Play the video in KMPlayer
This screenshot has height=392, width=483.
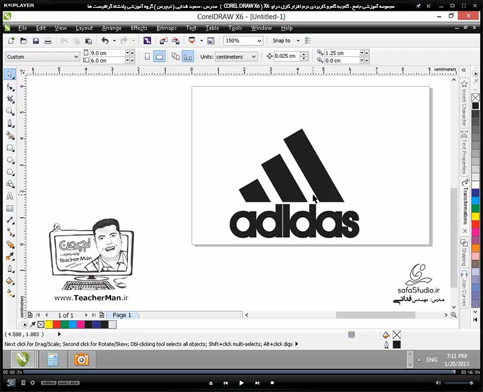click(x=241, y=383)
